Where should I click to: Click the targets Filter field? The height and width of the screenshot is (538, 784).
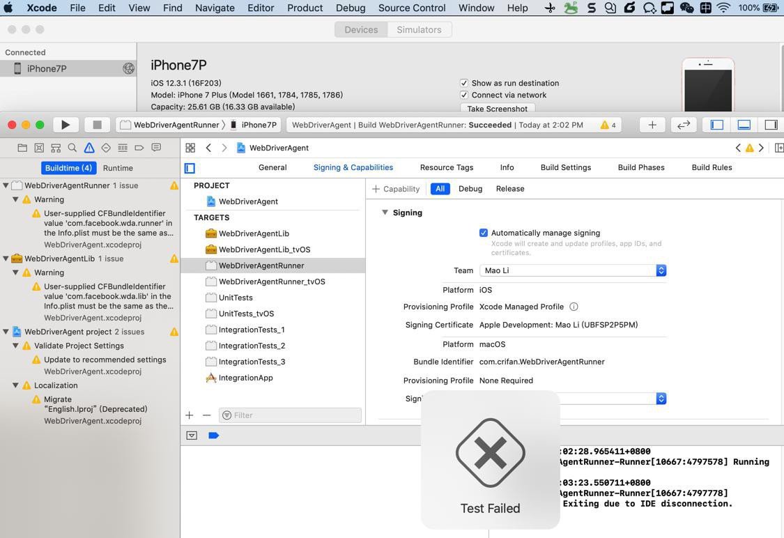tap(290, 415)
